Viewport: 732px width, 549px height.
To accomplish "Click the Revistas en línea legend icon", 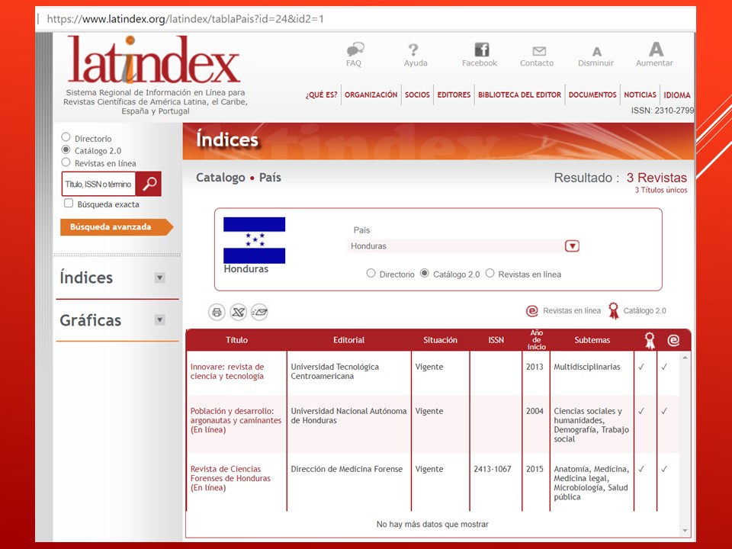I will pos(531,311).
